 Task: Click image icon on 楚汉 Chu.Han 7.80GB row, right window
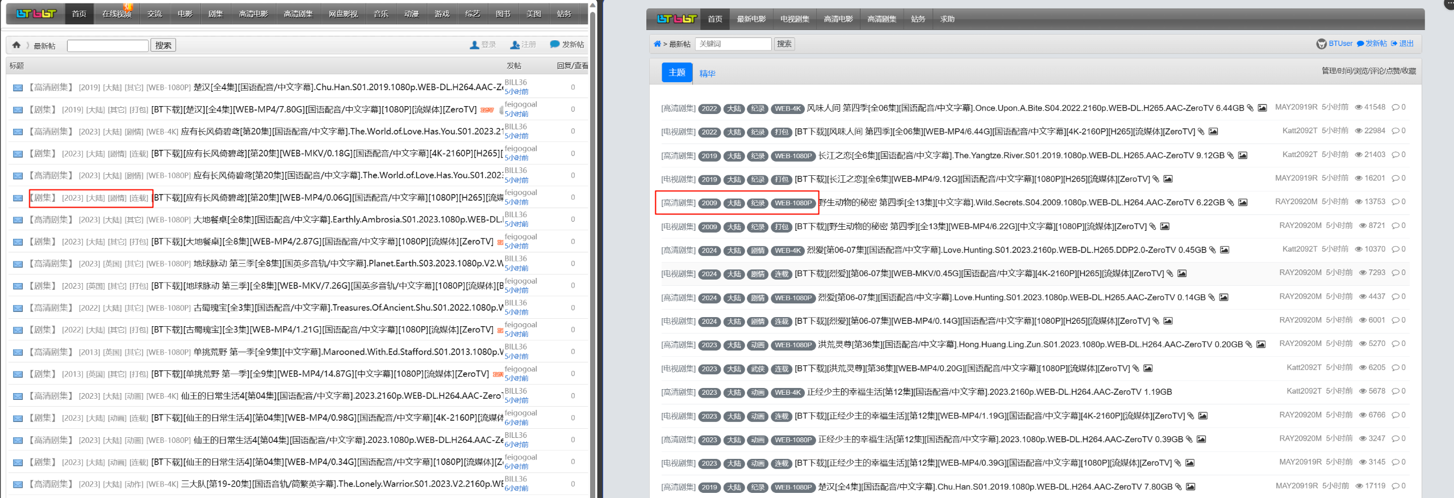[1190, 487]
